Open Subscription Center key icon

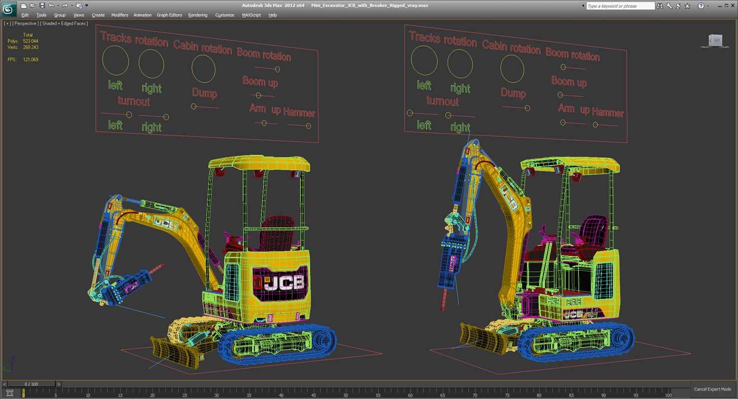pyautogui.click(x=669, y=6)
